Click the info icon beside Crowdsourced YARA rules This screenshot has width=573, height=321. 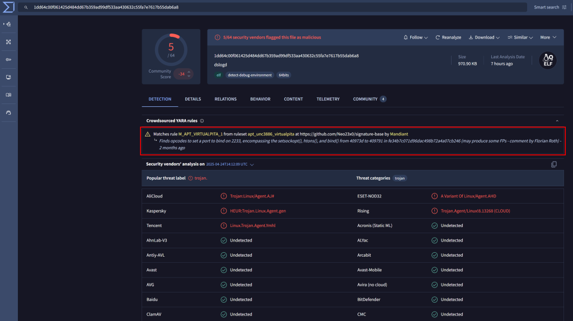pyautogui.click(x=201, y=121)
